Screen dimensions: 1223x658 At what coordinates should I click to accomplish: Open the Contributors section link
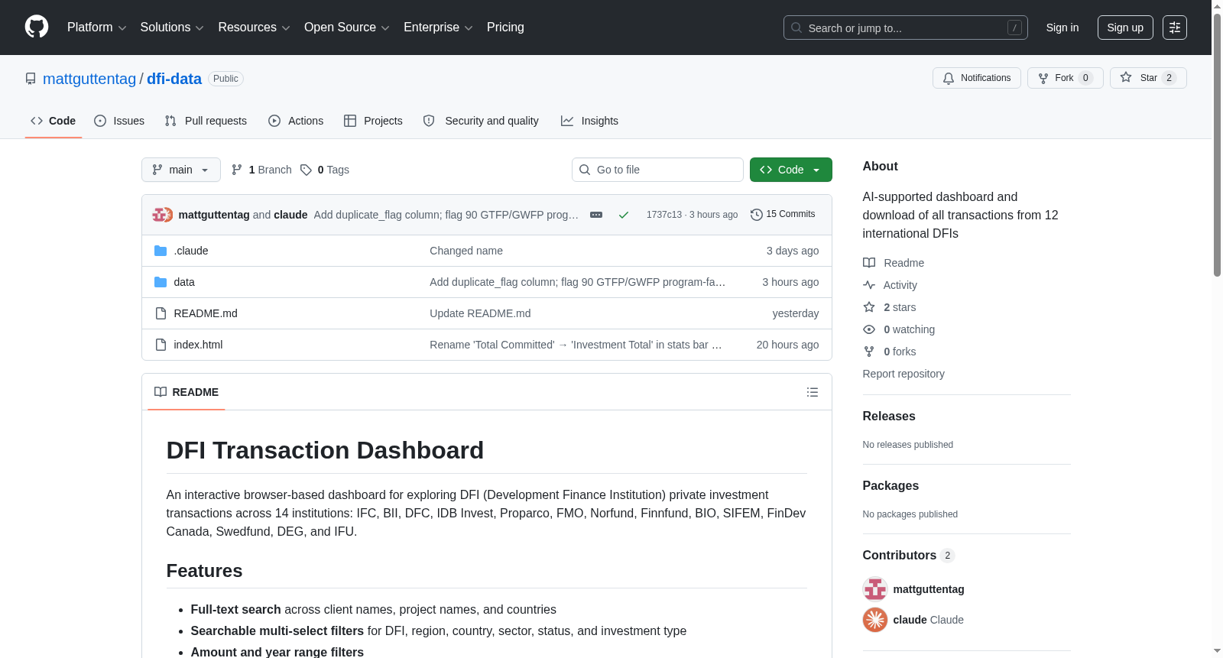pyautogui.click(x=909, y=556)
